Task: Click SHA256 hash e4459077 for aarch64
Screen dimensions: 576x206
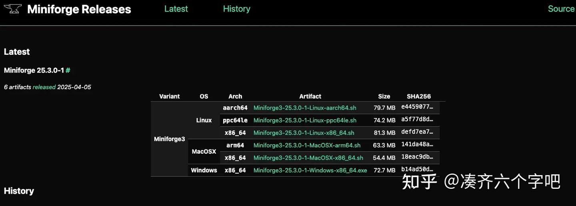Action: click(x=417, y=107)
